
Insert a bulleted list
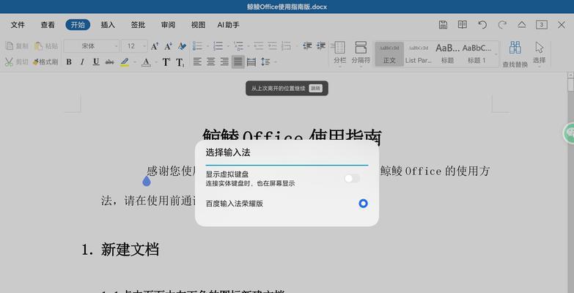[x=197, y=45]
